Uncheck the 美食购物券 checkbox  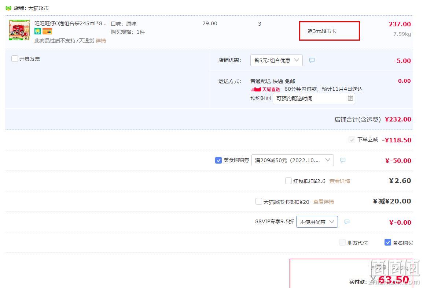coord(218,160)
